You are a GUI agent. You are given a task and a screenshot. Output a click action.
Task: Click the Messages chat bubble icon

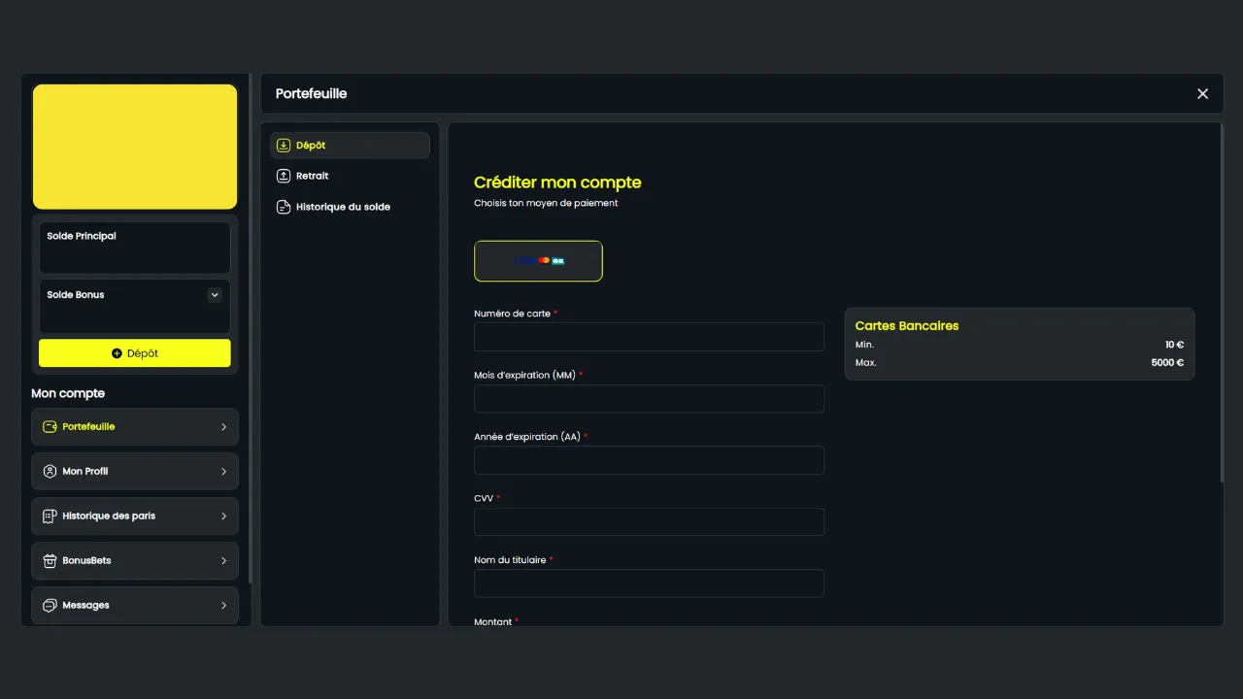[x=50, y=606]
